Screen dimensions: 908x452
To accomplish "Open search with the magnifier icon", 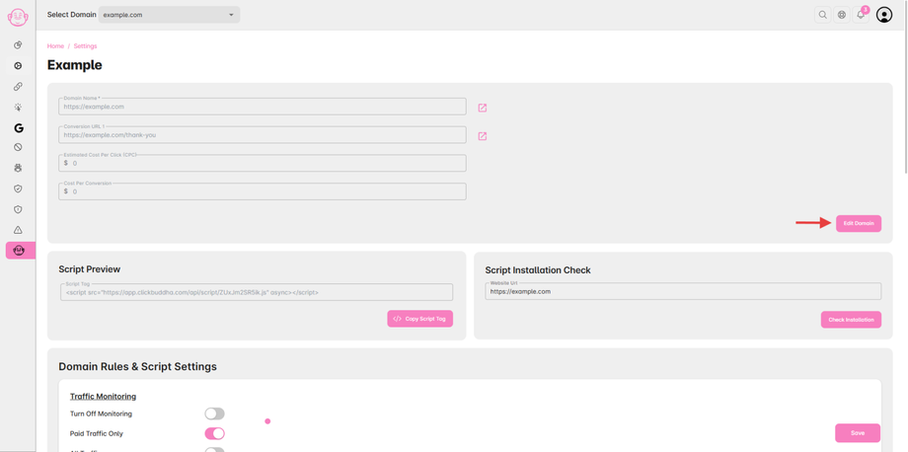I will pyautogui.click(x=822, y=15).
